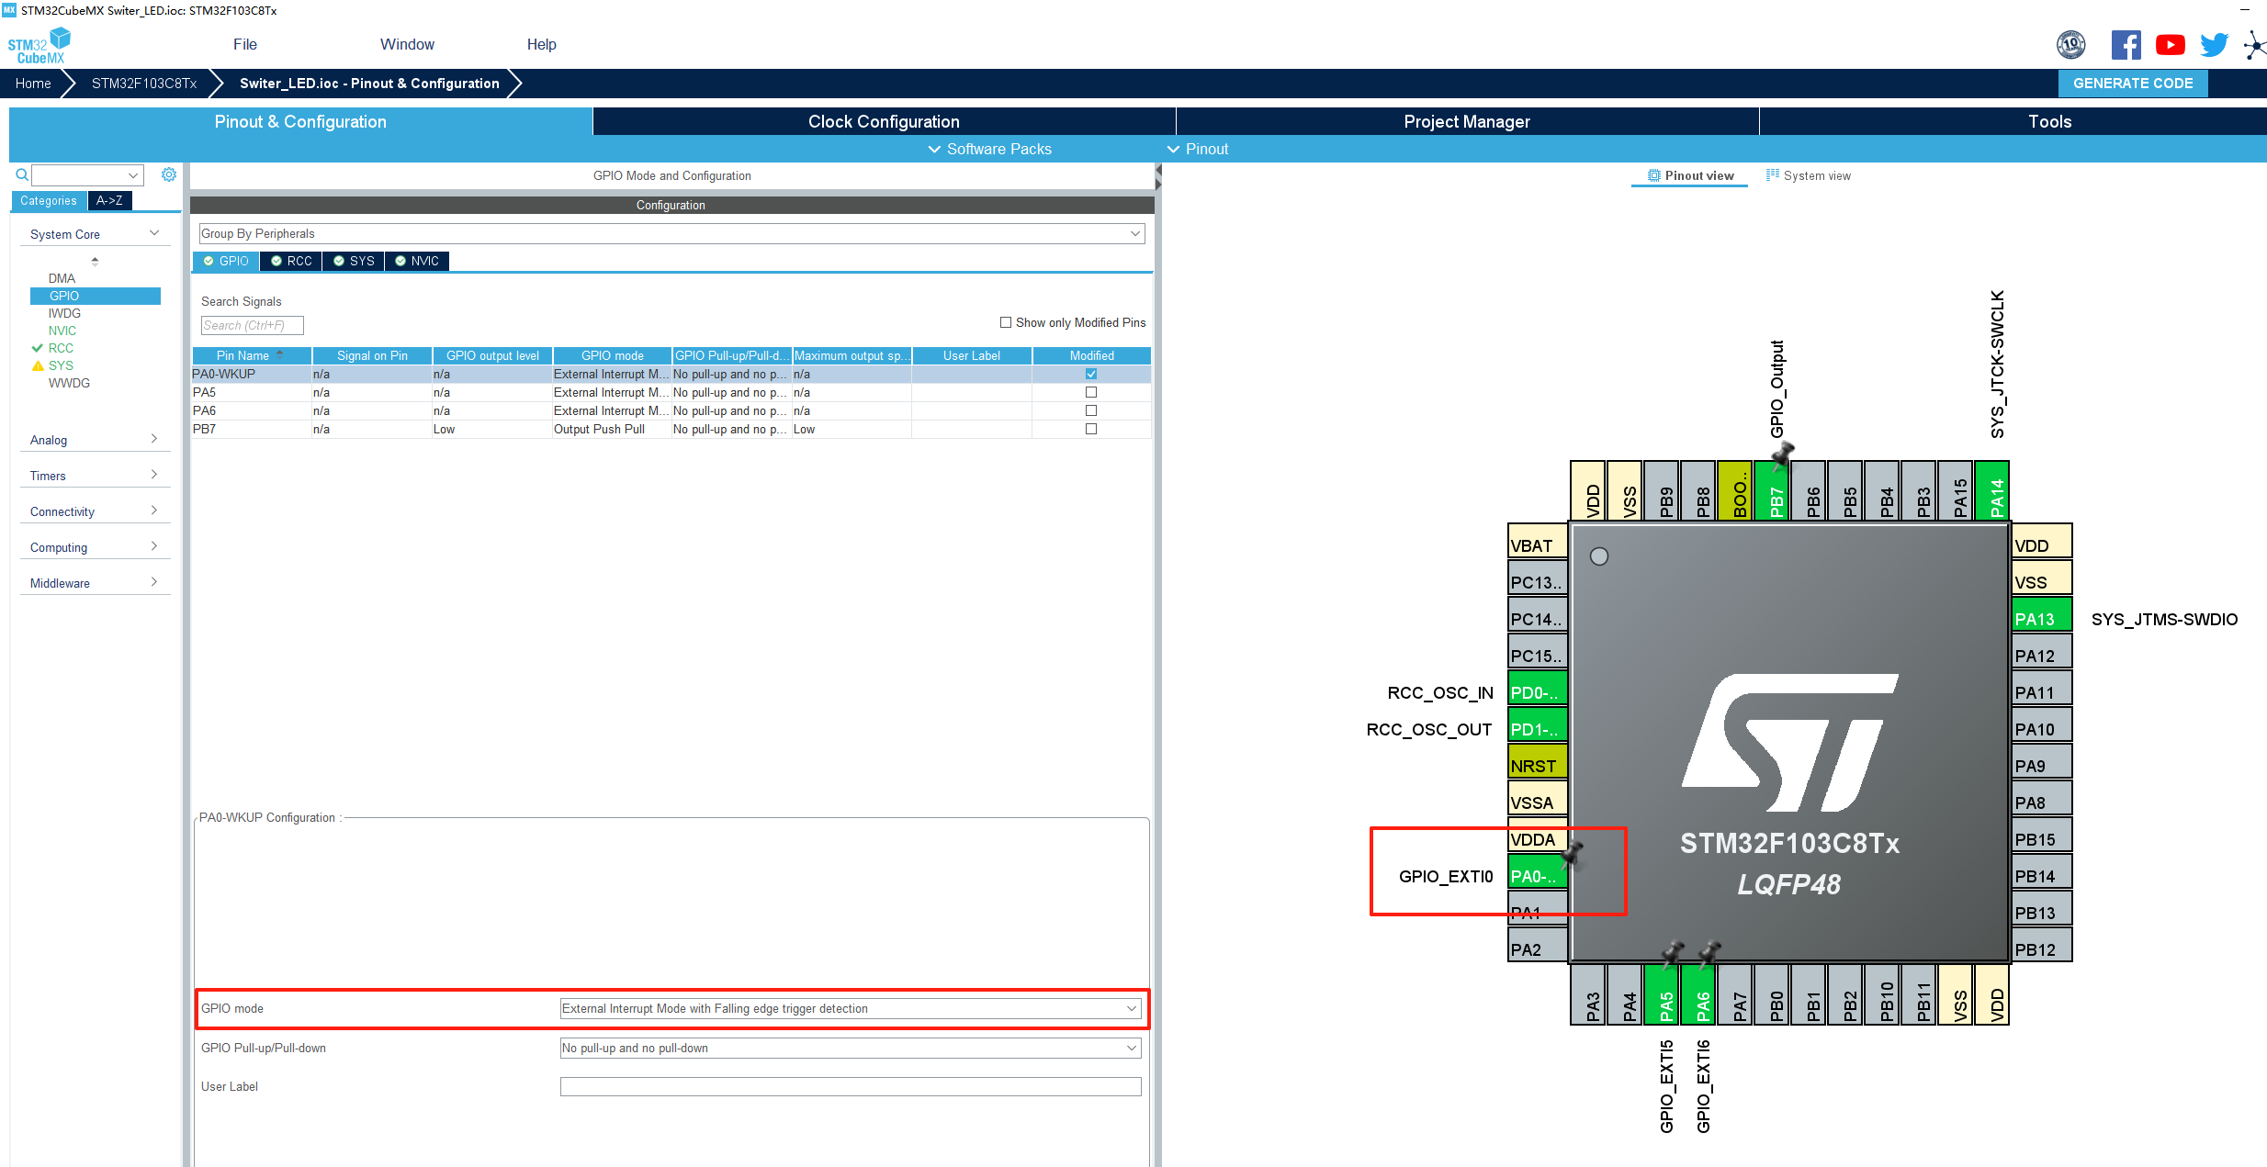
Task: Open the File menu
Action: tap(245, 44)
